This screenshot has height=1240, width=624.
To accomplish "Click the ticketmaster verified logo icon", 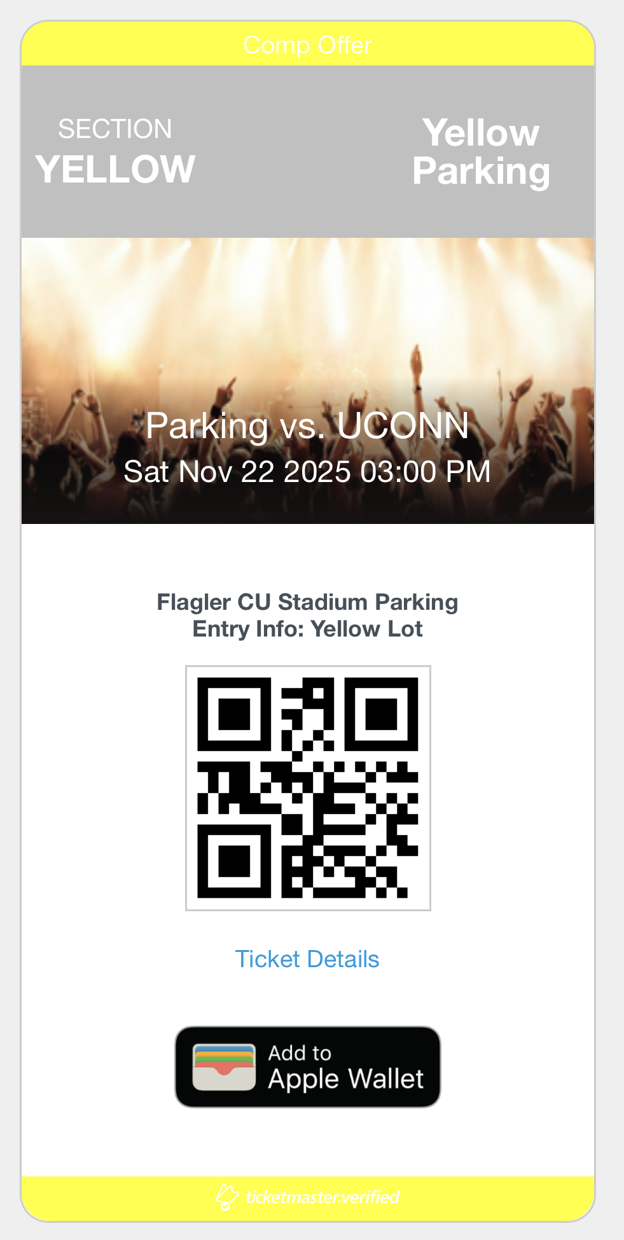I will pyautogui.click(x=226, y=1196).
